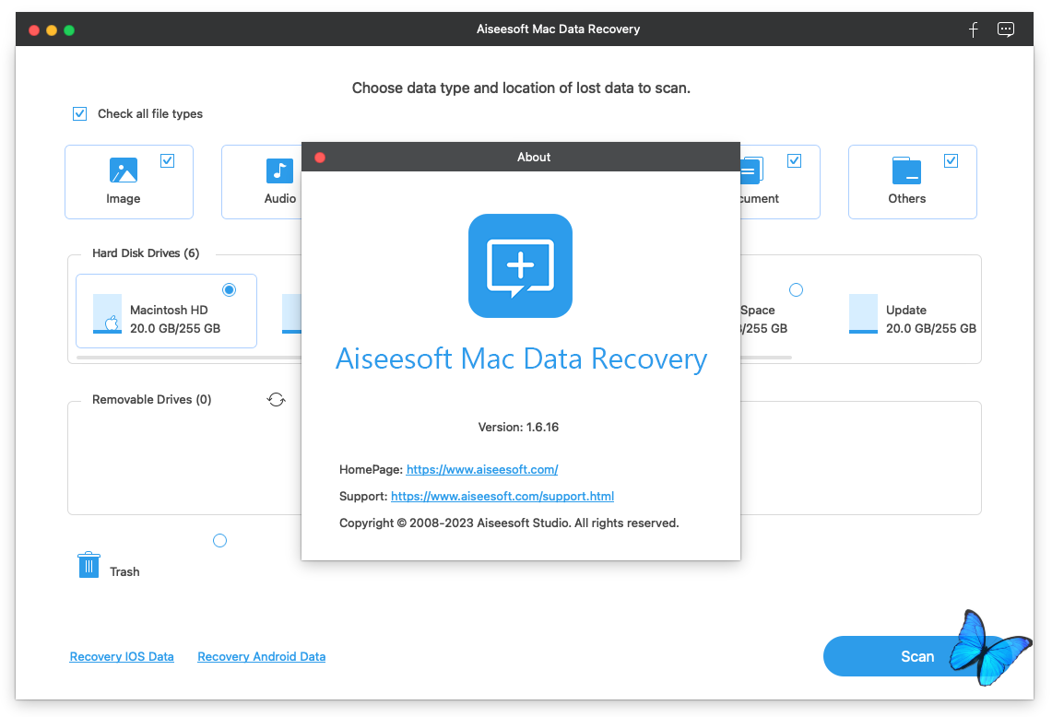The height and width of the screenshot is (717, 1052).
Task: Open the feedback chat bubble icon
Action: point(1006,29)
